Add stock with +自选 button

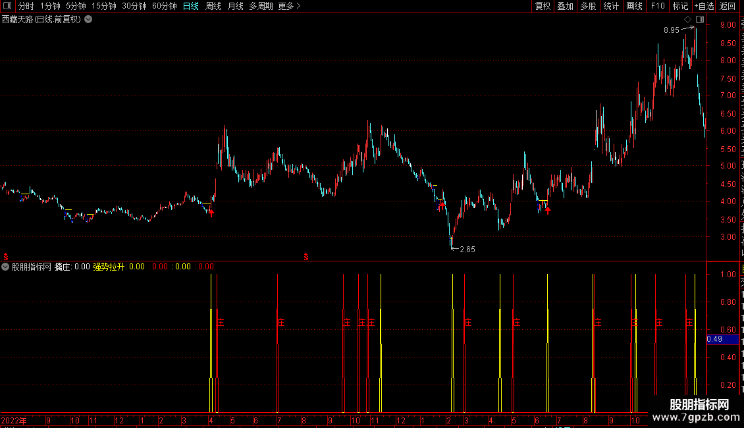tap(704, 6)
